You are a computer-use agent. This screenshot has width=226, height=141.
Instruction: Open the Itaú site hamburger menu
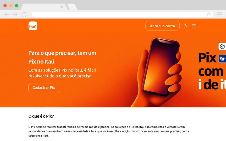pos(194,26)
